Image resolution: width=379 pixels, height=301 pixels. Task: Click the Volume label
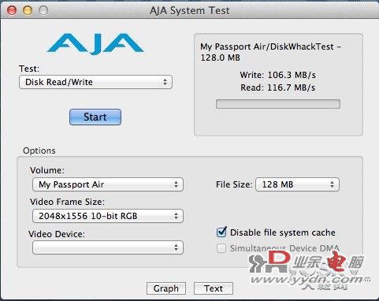pyautogui.click(x=47, y=170)
